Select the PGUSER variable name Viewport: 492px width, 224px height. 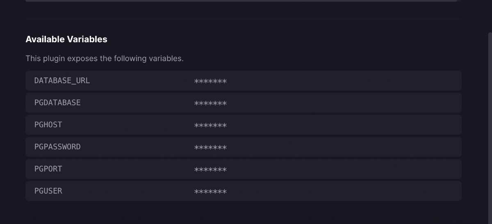48,191
